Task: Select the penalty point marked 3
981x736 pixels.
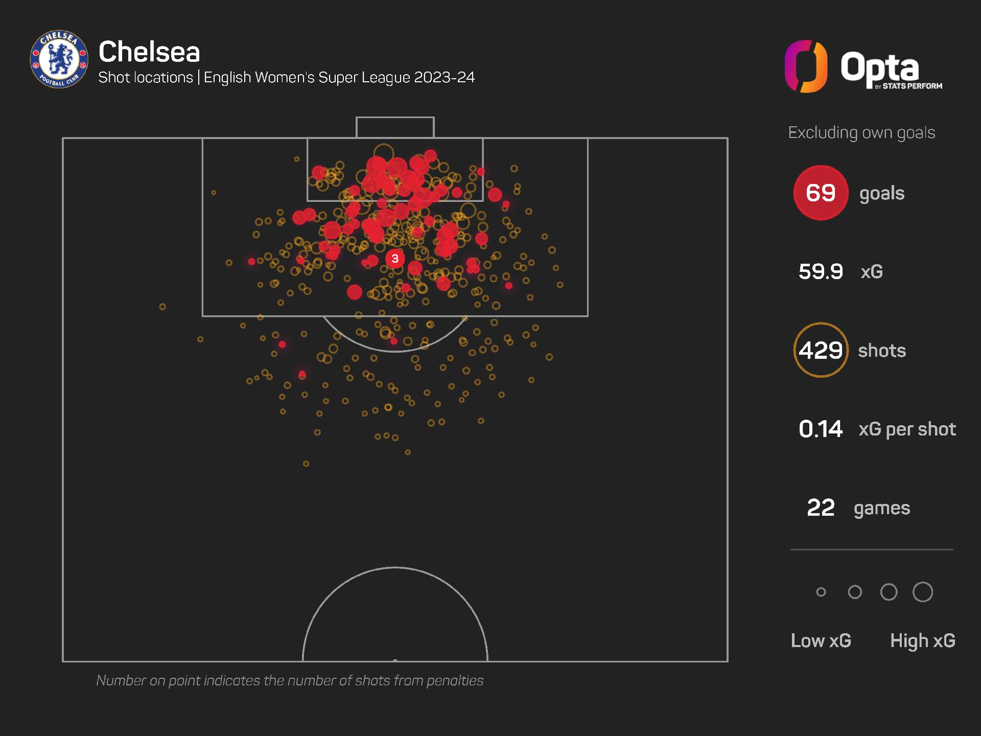Action: [395, 259]
